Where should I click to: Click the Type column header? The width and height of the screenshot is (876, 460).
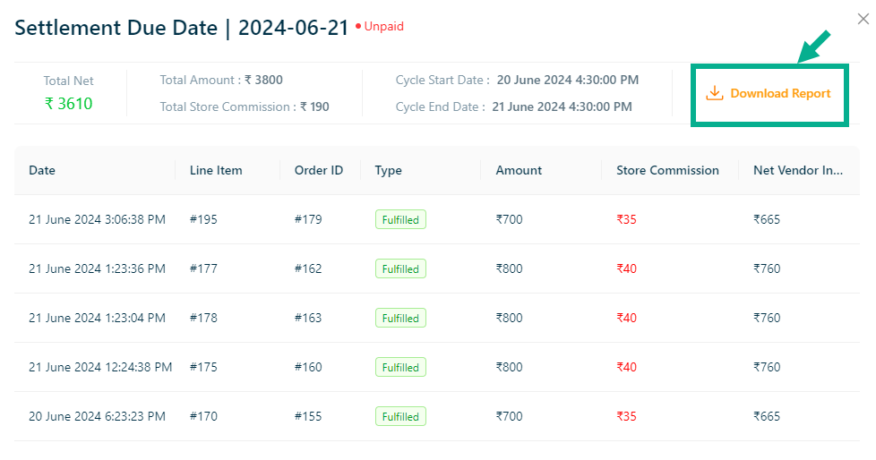(x=388, y=170)
